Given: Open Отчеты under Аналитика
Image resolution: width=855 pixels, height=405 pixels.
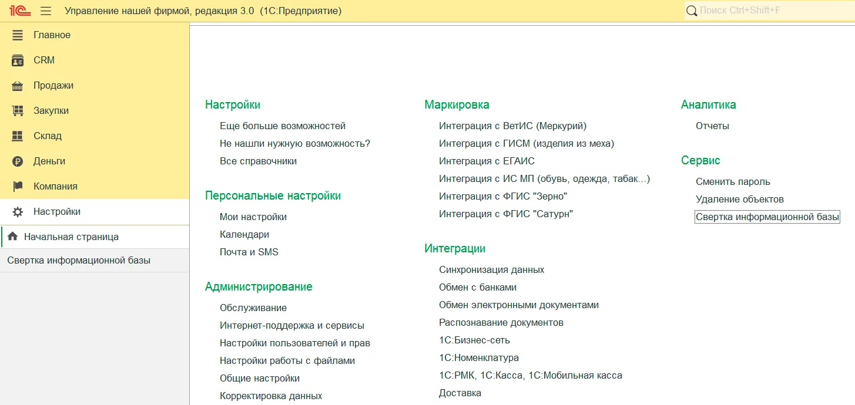Looking at the screenshot, I should tap(712, 126).
